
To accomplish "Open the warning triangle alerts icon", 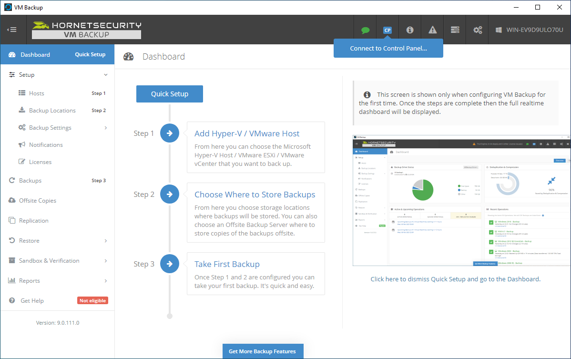I will click(433, 30).
